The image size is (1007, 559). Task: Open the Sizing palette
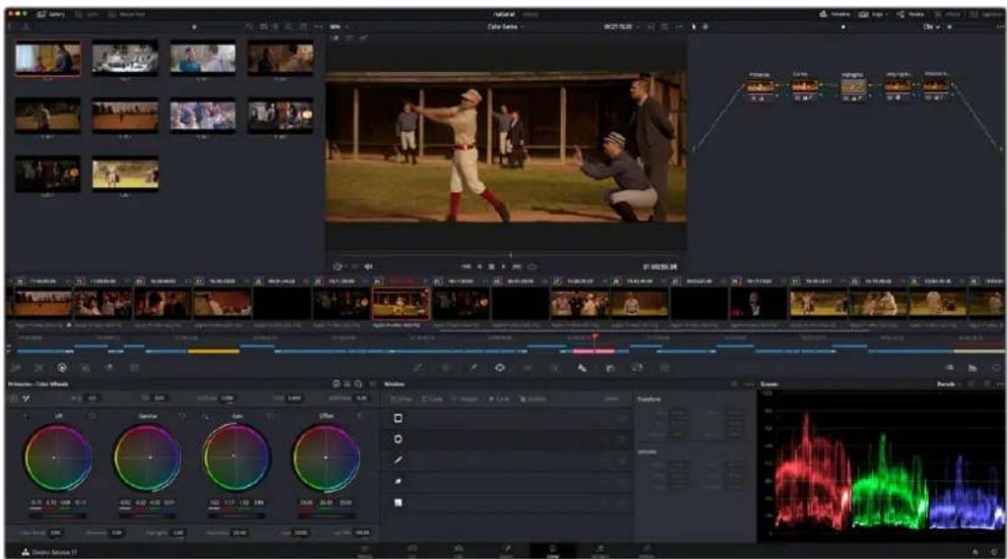tap(637, 368)
